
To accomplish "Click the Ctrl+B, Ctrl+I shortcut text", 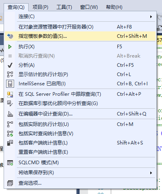I will [x=132, y=84].
